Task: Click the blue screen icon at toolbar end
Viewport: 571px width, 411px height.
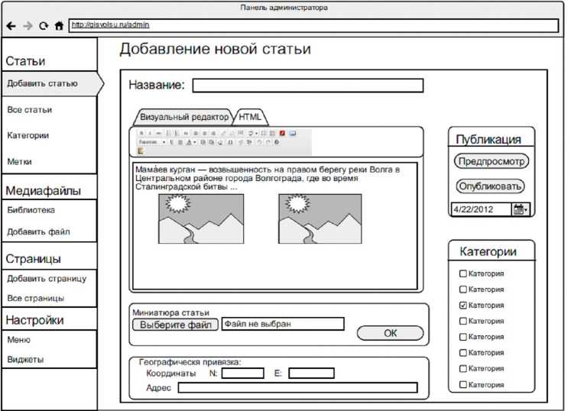Action: coord(293,133)
